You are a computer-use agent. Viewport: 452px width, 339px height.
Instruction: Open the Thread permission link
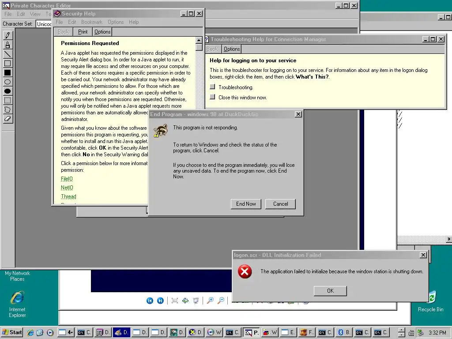68,196
